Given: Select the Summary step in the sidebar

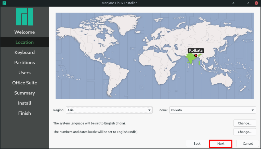Looking at the screenshot, I should click(24, 93).
